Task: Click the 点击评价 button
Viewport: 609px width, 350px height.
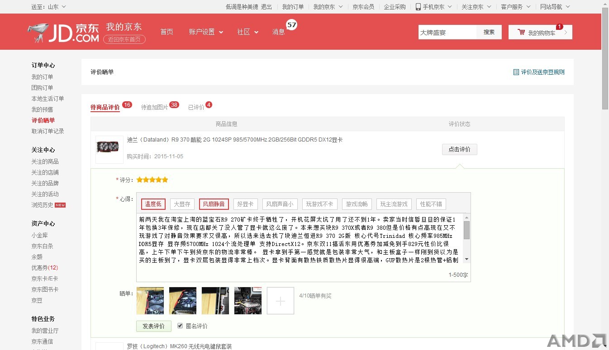Action: (459, 149)
